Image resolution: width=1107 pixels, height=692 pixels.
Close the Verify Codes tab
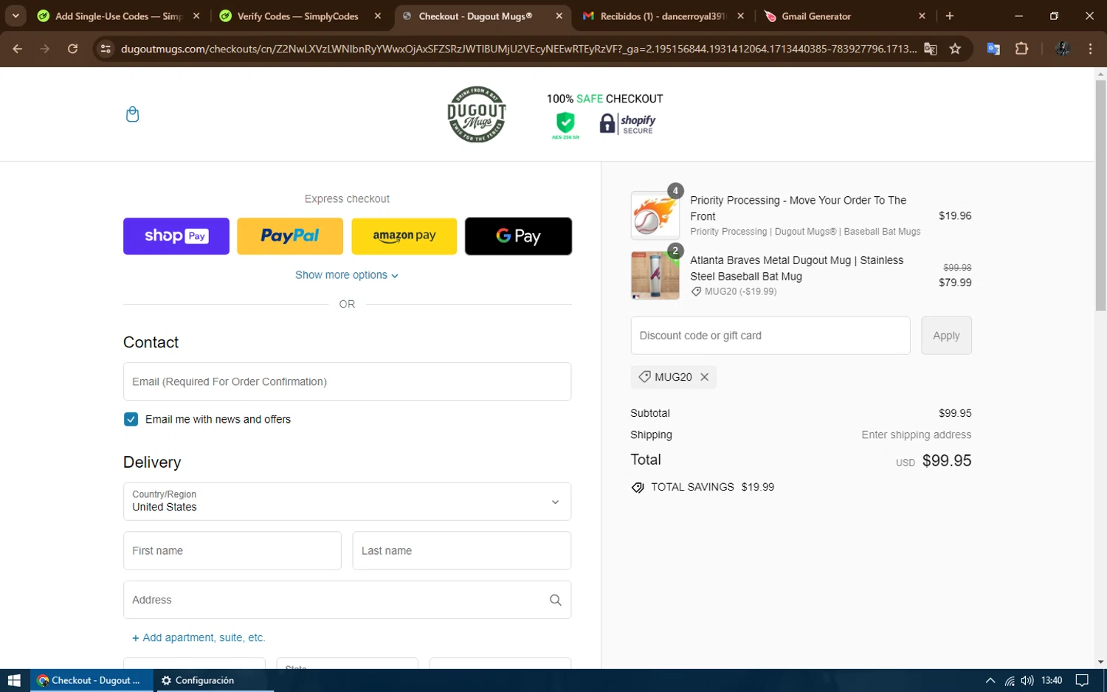(378, 15)
